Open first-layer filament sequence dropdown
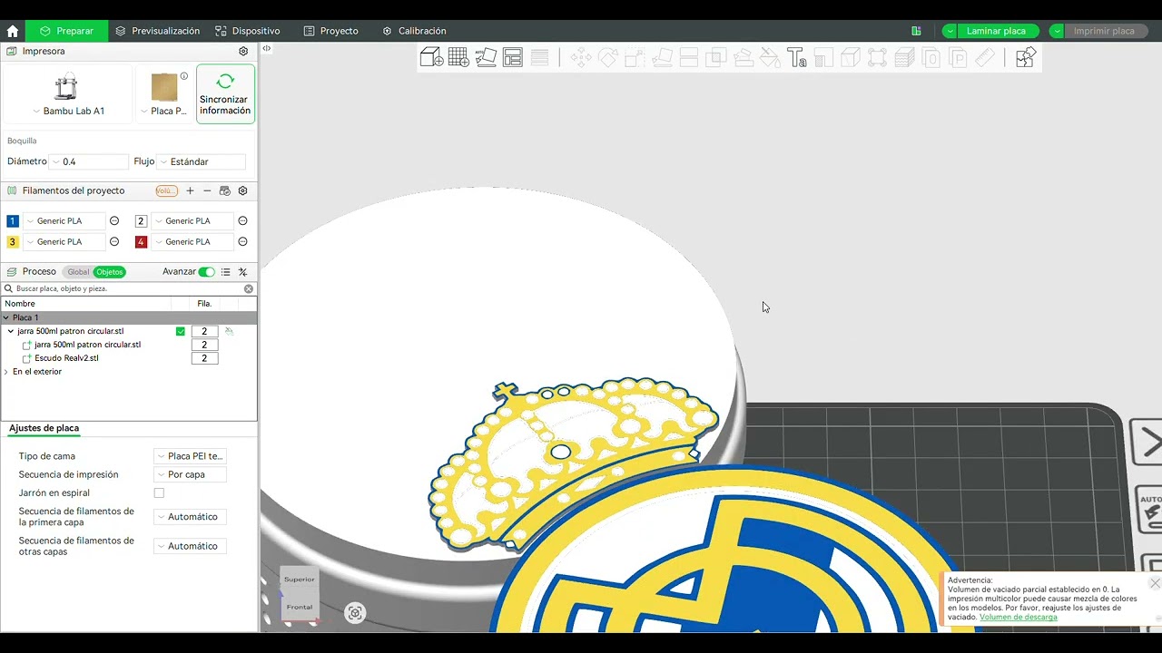This screenshot has height=653, width=1162. point(190,517)
